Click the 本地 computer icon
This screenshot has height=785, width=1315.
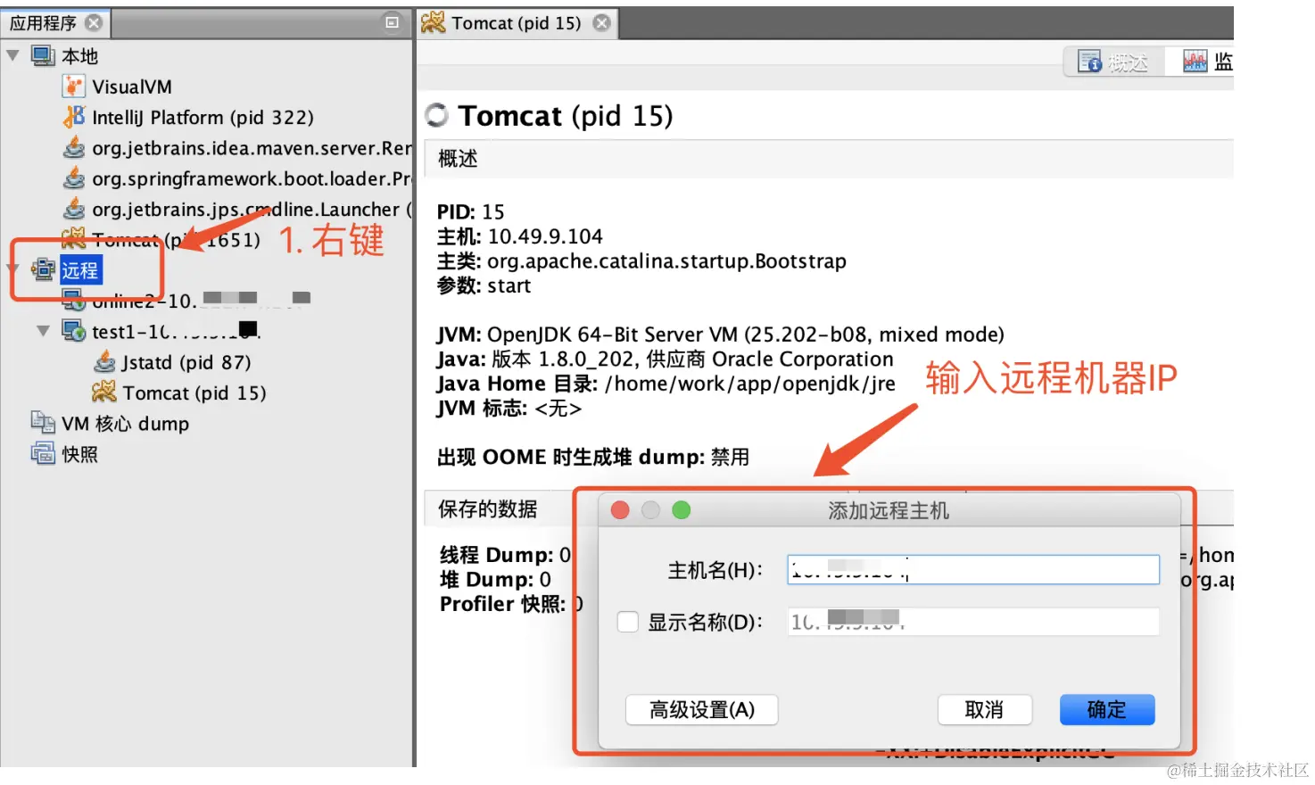[43, 55]
